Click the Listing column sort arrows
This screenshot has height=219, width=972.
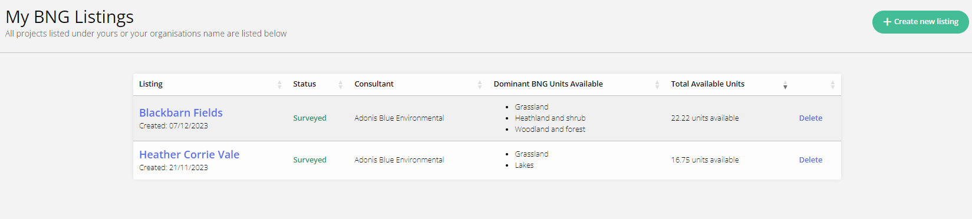coord(279,85)
